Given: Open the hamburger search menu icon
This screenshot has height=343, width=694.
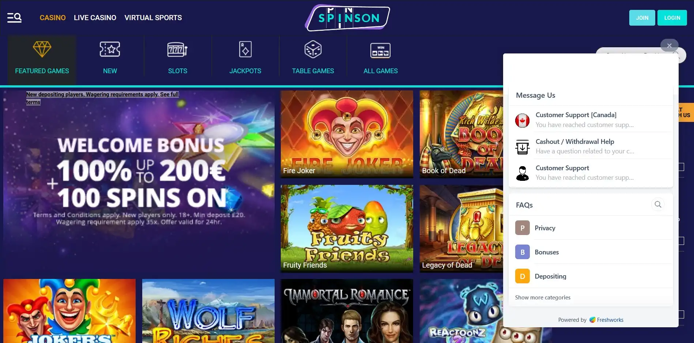Looking at the screenshot, I should click(x=15, y=18).
